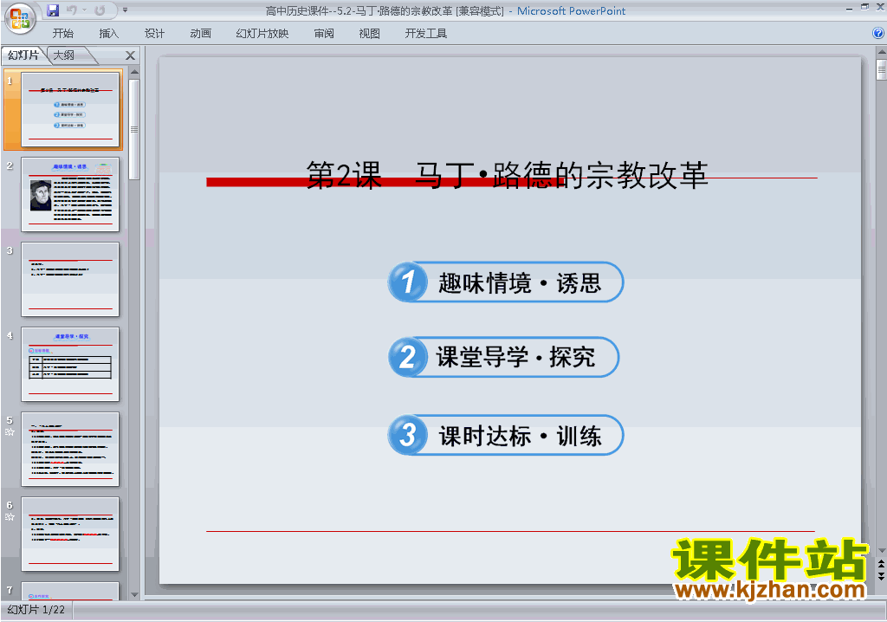Image resolution: width=887 pixels, height=622 pixels.
Task: Open the 视图 ribbon tab
Action: click(369, 34)
